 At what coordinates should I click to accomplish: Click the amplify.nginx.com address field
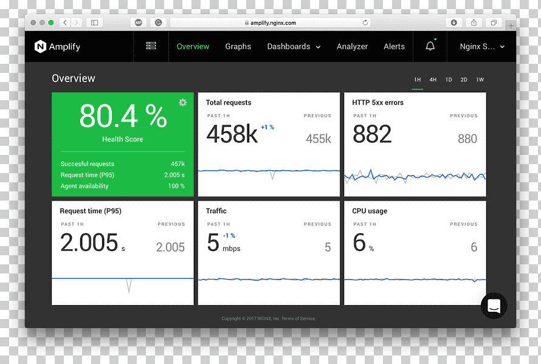coord(270,22)
